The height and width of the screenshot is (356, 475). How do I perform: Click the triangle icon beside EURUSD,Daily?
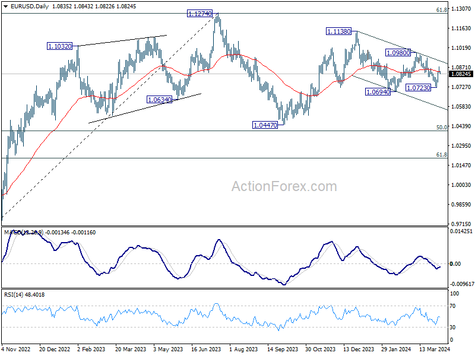click(5, 7)
